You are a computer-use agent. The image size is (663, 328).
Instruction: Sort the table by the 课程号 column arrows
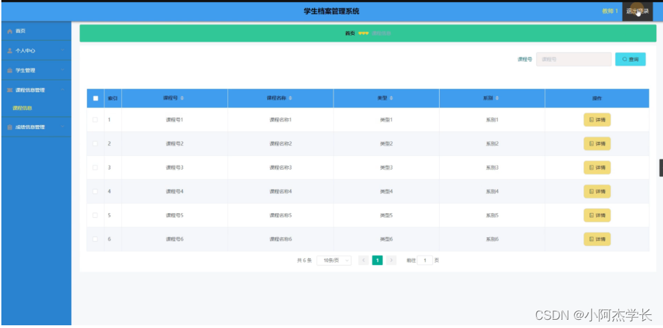click(182, 98)
